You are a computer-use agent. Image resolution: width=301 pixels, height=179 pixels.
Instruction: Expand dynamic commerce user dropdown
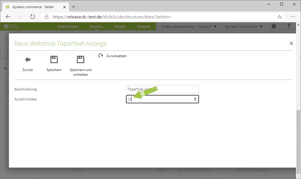pos(244,27)
